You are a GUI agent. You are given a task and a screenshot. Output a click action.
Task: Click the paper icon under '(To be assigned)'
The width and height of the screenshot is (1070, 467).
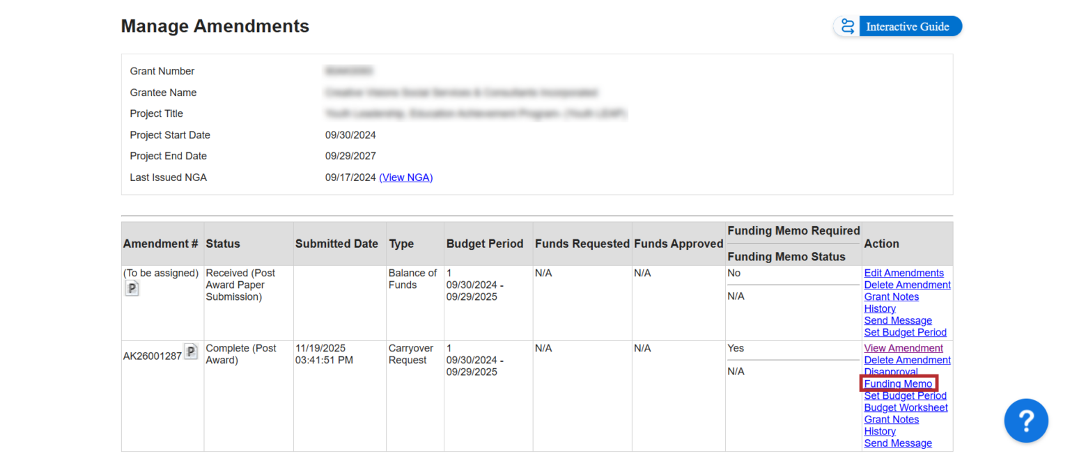(x=132, y=288)
